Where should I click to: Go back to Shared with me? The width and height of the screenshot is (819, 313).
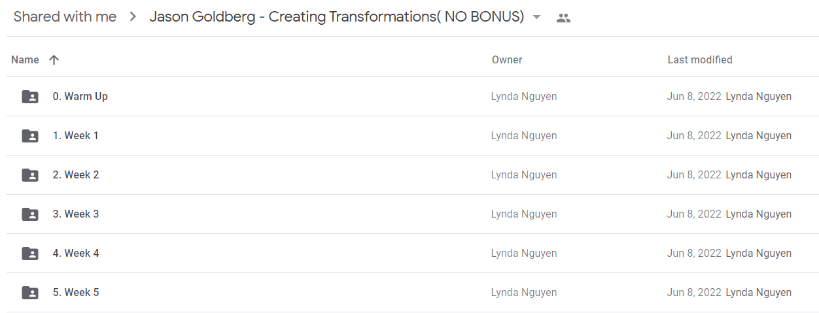click(x=65, y=17)
